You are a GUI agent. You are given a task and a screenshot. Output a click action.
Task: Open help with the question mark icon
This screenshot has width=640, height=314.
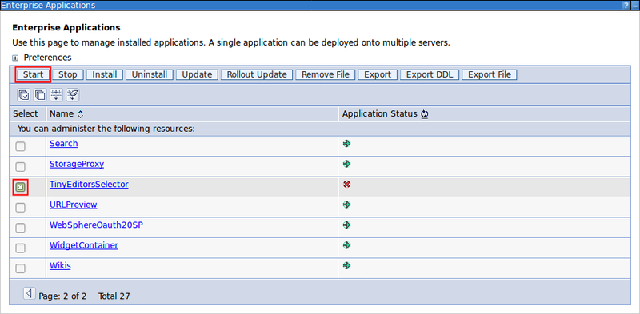point(626,6)
